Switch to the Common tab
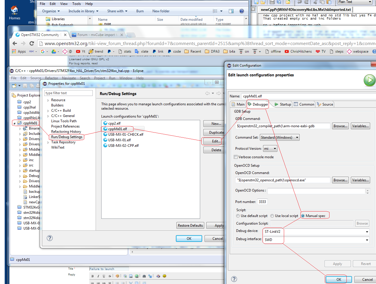Image resolution: width=376 pixels, height=284 pixels. [304, 104]
